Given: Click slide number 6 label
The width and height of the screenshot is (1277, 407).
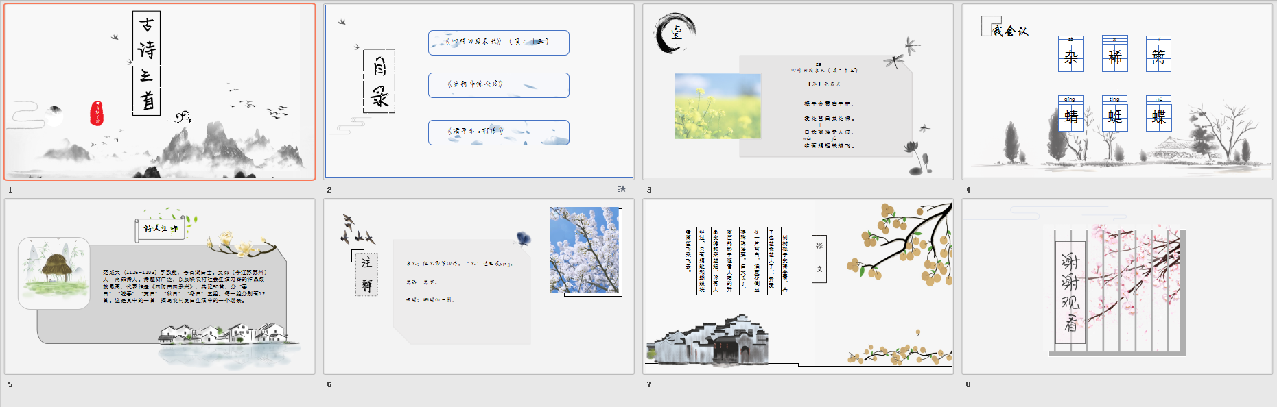Looking at the screenshot, I should tap(329, 384).
